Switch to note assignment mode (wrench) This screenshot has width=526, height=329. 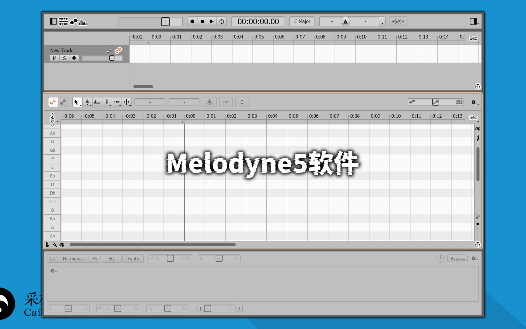(63, 102)
